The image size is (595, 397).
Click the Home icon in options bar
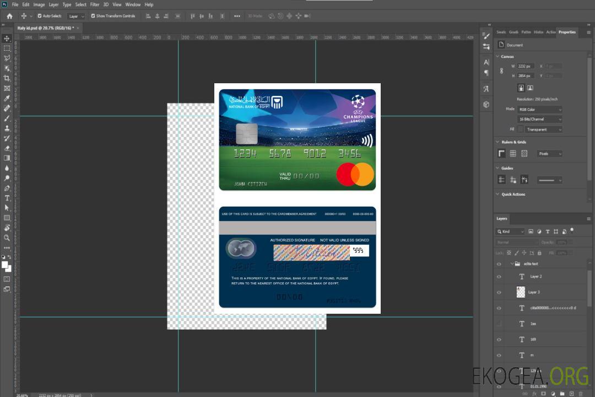(9, 16)
